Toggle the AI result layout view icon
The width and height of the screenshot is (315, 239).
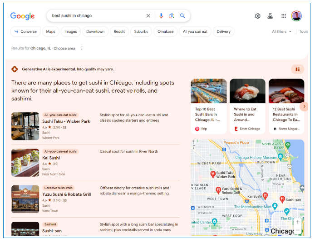click(297, 70)
